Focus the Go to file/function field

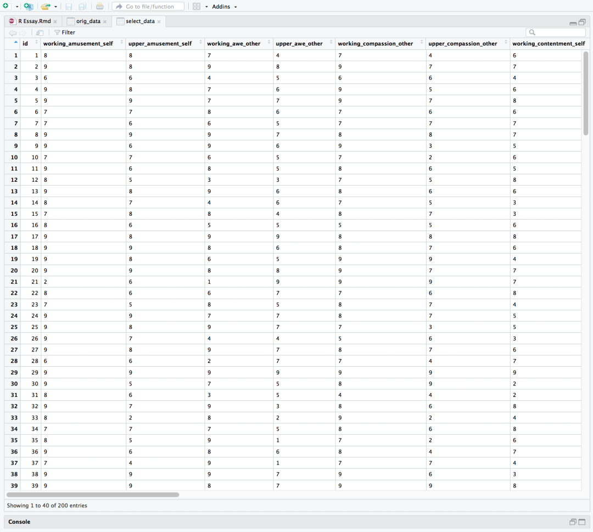point(148,7)
